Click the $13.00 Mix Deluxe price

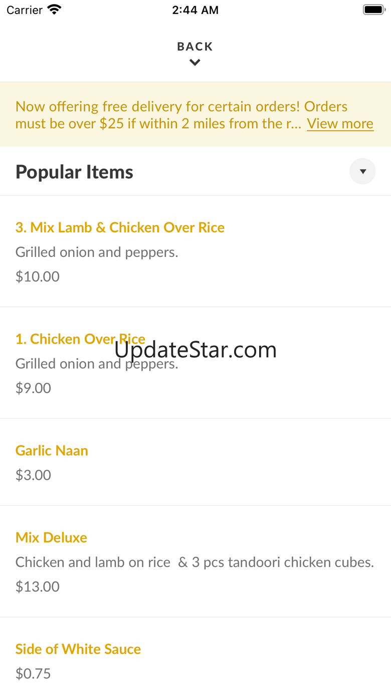38,587
